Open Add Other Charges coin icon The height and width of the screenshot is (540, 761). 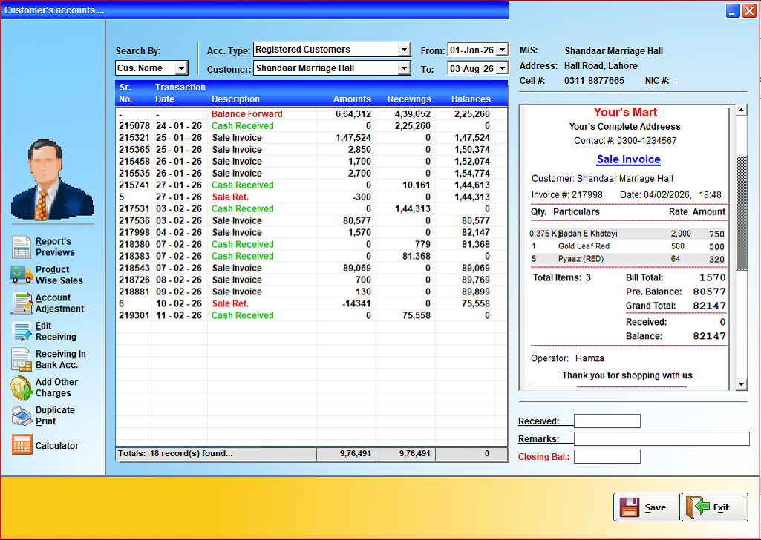point(22,387)
